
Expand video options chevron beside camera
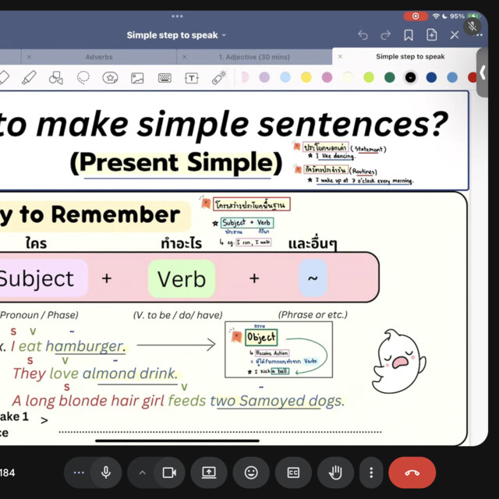[x=142, y=472]
